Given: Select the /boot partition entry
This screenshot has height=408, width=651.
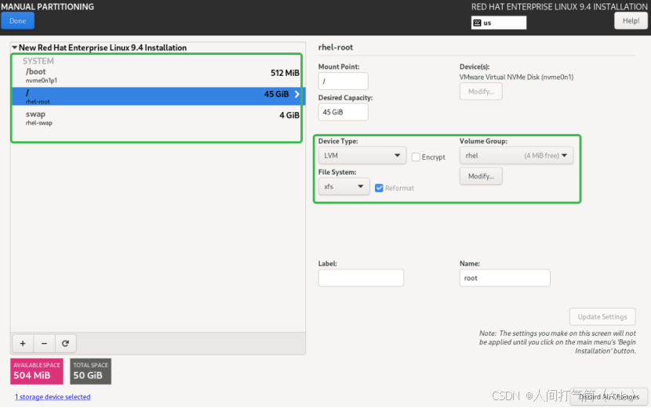Looking at the screenshot, I should [157, 75].
